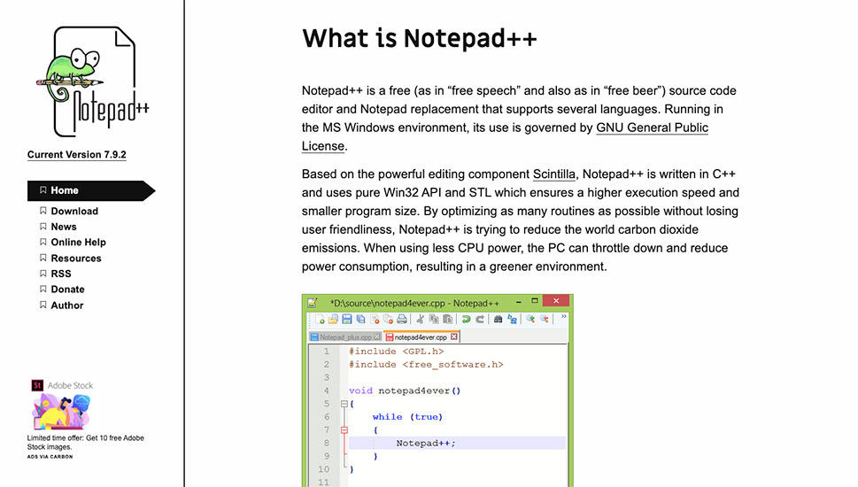The image size is (858, 487).
Task: Click the Save All toolbar icon
Action: click(x=360, y=319)
